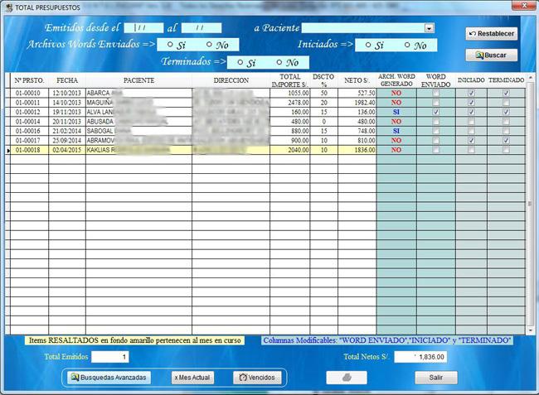Click total importe cell 2478.00

(289, 103)
